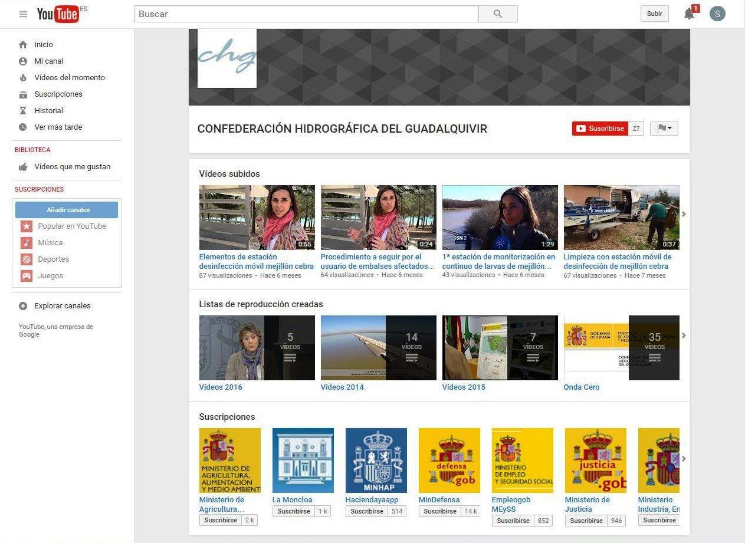Screen dimensions: 745x543
Task: Open video thumbnail with 0:24 duration
Action: tap(379, 218)
